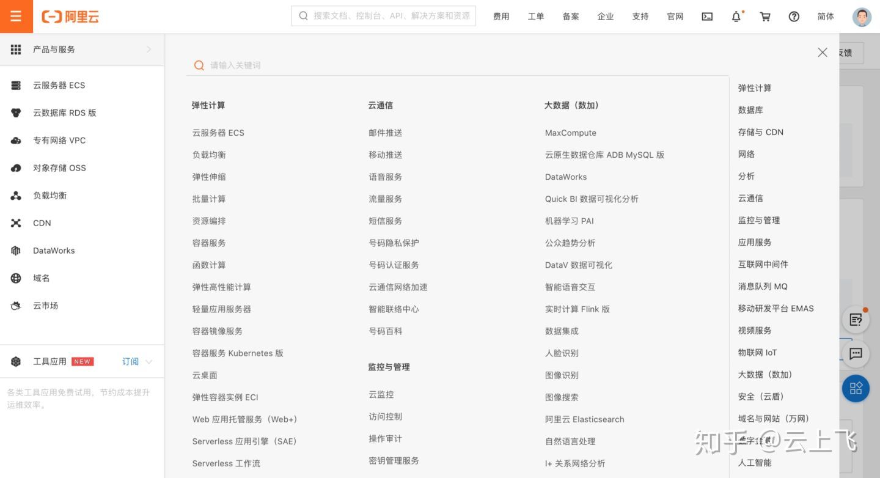
Task: Open 访问控制 product
Action: tap(385, 416)
